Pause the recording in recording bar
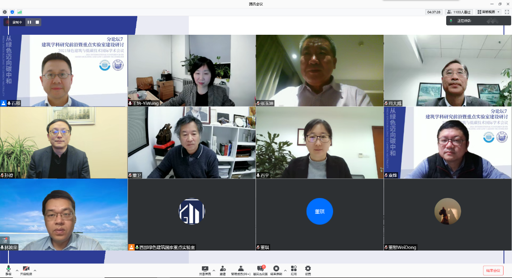512x278 pixels. point(29,22)
